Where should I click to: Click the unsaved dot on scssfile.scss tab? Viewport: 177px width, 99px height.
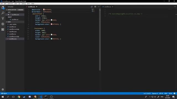coord(37,7)
